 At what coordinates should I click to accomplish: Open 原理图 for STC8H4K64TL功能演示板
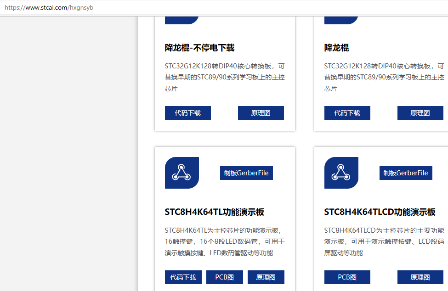tap(266, 277)
